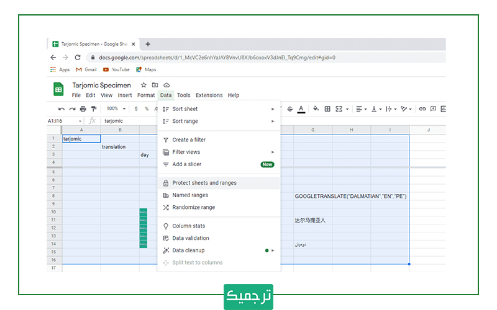497x310 pixels.
Task: Click the undo icon in toolbar
Action: pyautogui.click(x=61, y=109)
